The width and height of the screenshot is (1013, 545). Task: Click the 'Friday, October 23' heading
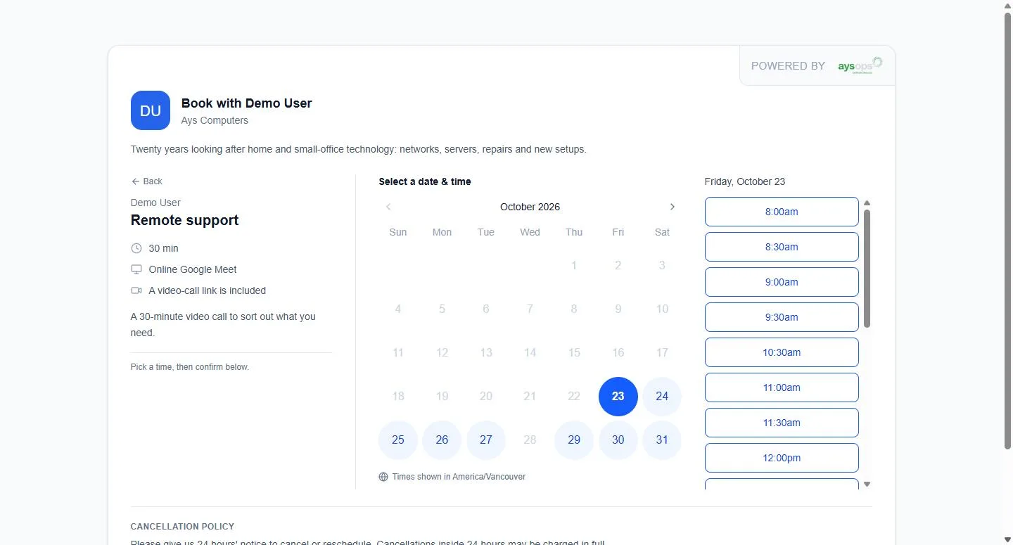[x=745, y=181]
